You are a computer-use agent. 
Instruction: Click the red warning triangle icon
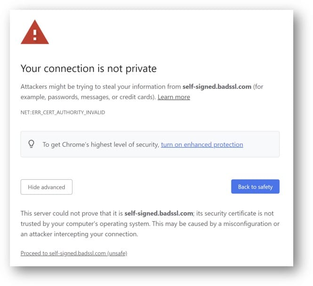[x=35, y=32]
